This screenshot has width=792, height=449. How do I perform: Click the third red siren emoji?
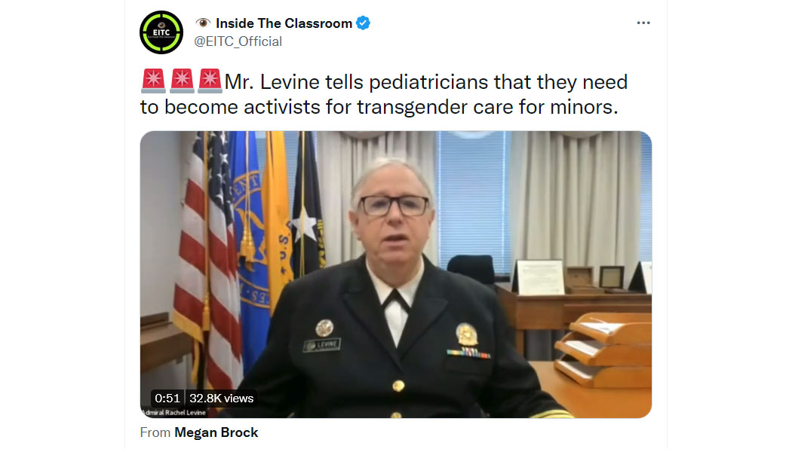pos(210,81)
